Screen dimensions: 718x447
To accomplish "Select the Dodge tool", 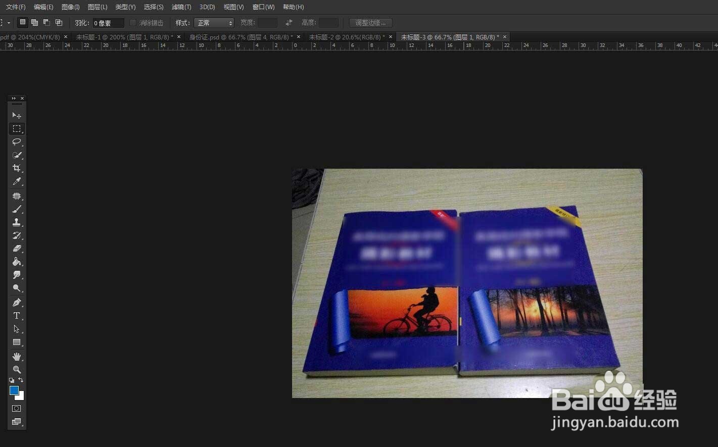I will (17, 288).
